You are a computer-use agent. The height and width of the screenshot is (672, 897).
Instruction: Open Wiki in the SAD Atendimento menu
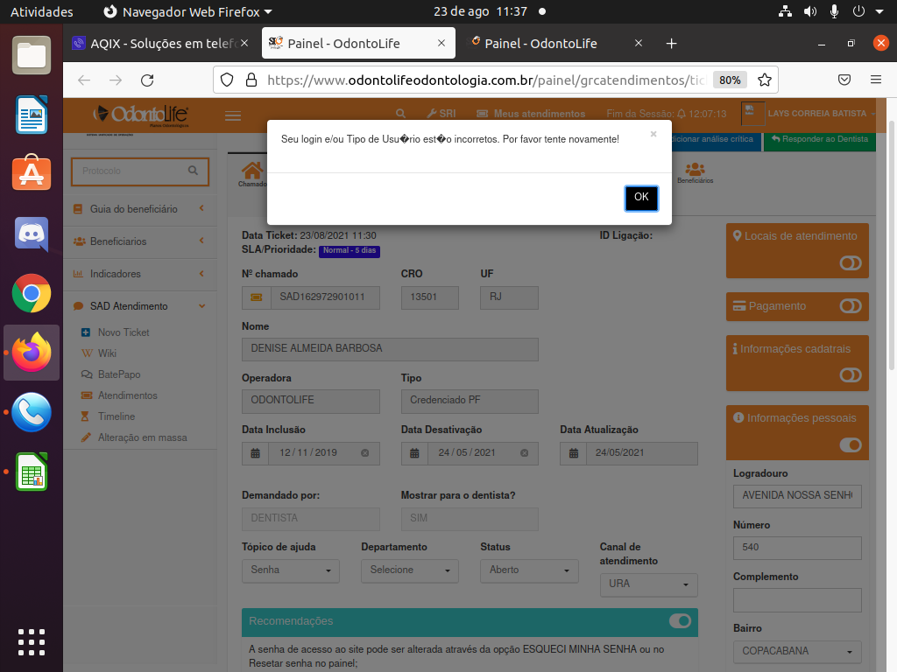pyautogui.click(x=107, y=353)
